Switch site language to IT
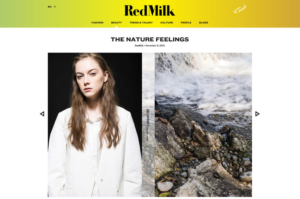Image resolution: width=300 pixels, height=199 pixels. pos(55,7)
